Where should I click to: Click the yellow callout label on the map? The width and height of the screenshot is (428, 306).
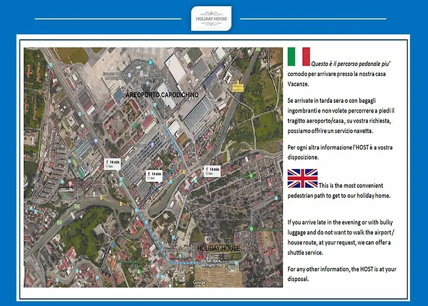[x=237, y=87]
